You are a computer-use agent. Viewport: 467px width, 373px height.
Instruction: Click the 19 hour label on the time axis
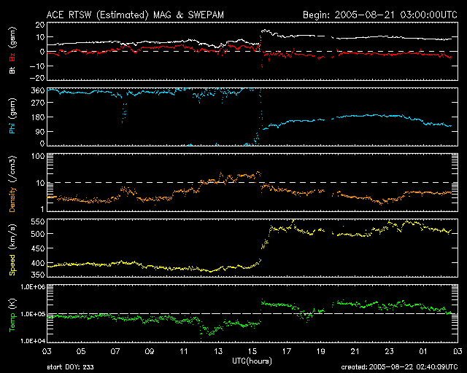point(321,351)
